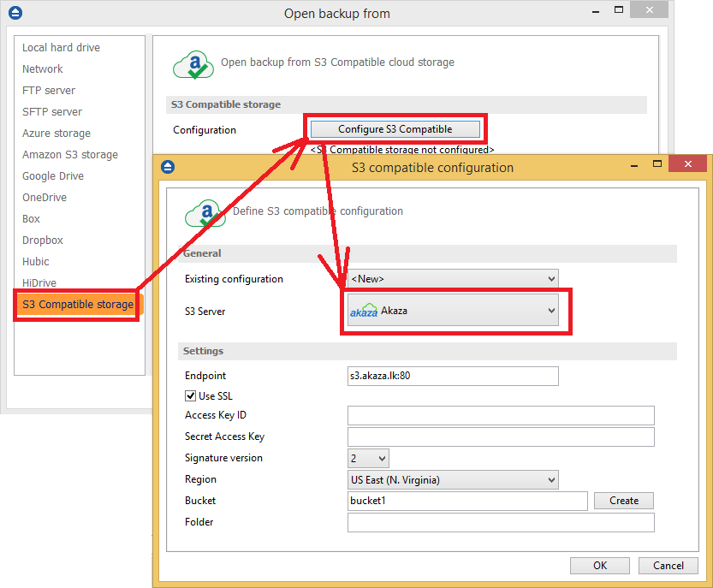Maximize the S3 compatible configuration dialog
Viewport: 713px width, 588px height.
coord(657,163)
